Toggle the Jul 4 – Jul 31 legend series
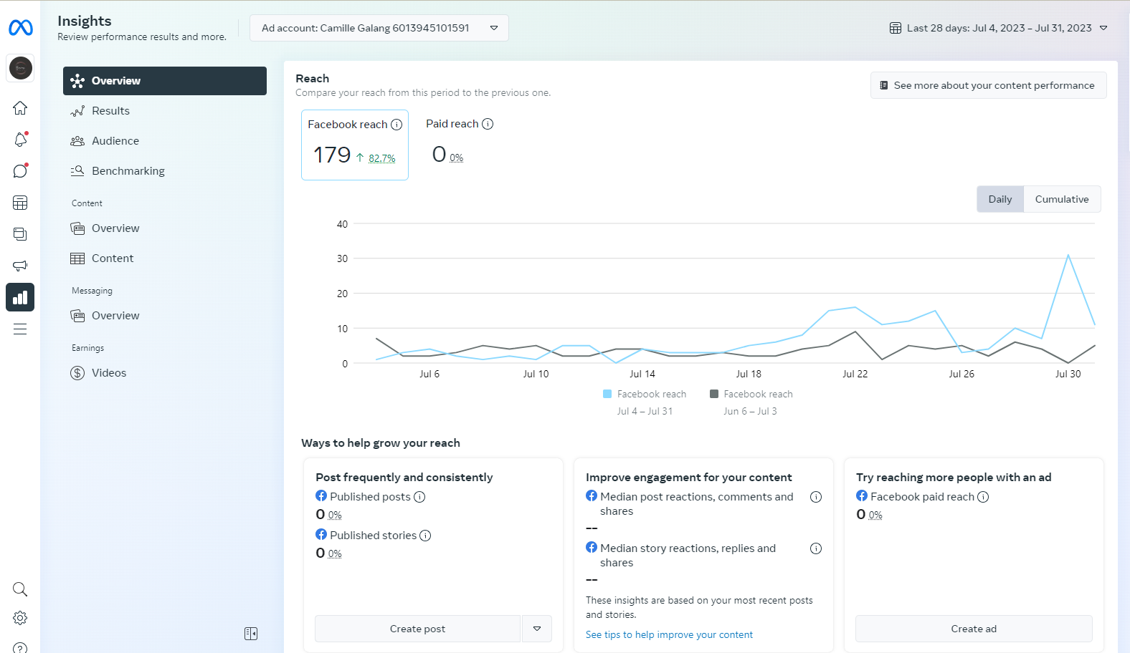This screenshot has height=653, width=1130. pyautogui.click(x=645, y=402)
